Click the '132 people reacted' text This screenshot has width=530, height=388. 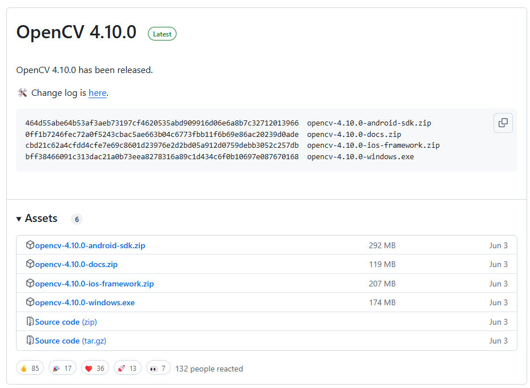point(209,369)
